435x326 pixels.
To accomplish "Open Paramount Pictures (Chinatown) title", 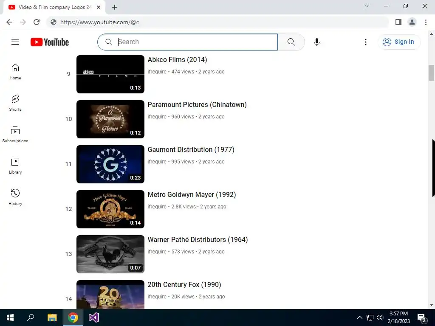I will [197, 104].
